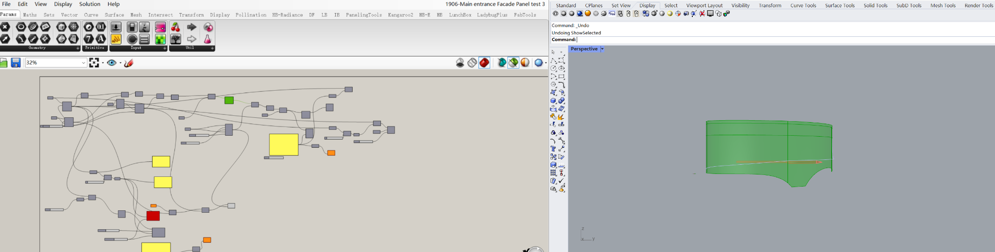Image resolution: width=995 pixels, height=252 pixels.
Task: Save the Grasshopper document with the floppy disk icon
Action: [16, 63]
